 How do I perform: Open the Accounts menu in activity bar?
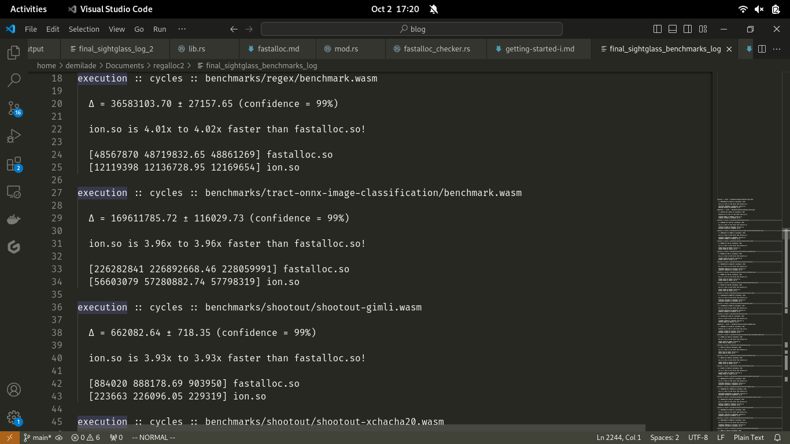[14, 390]
